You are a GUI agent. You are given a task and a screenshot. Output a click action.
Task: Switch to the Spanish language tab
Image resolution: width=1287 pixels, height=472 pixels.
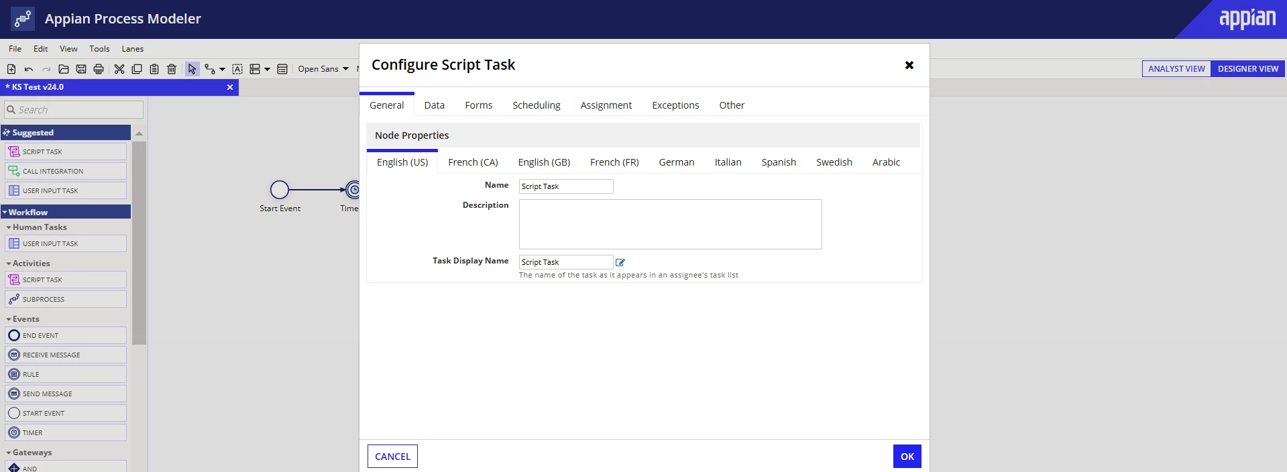(779, 162)
